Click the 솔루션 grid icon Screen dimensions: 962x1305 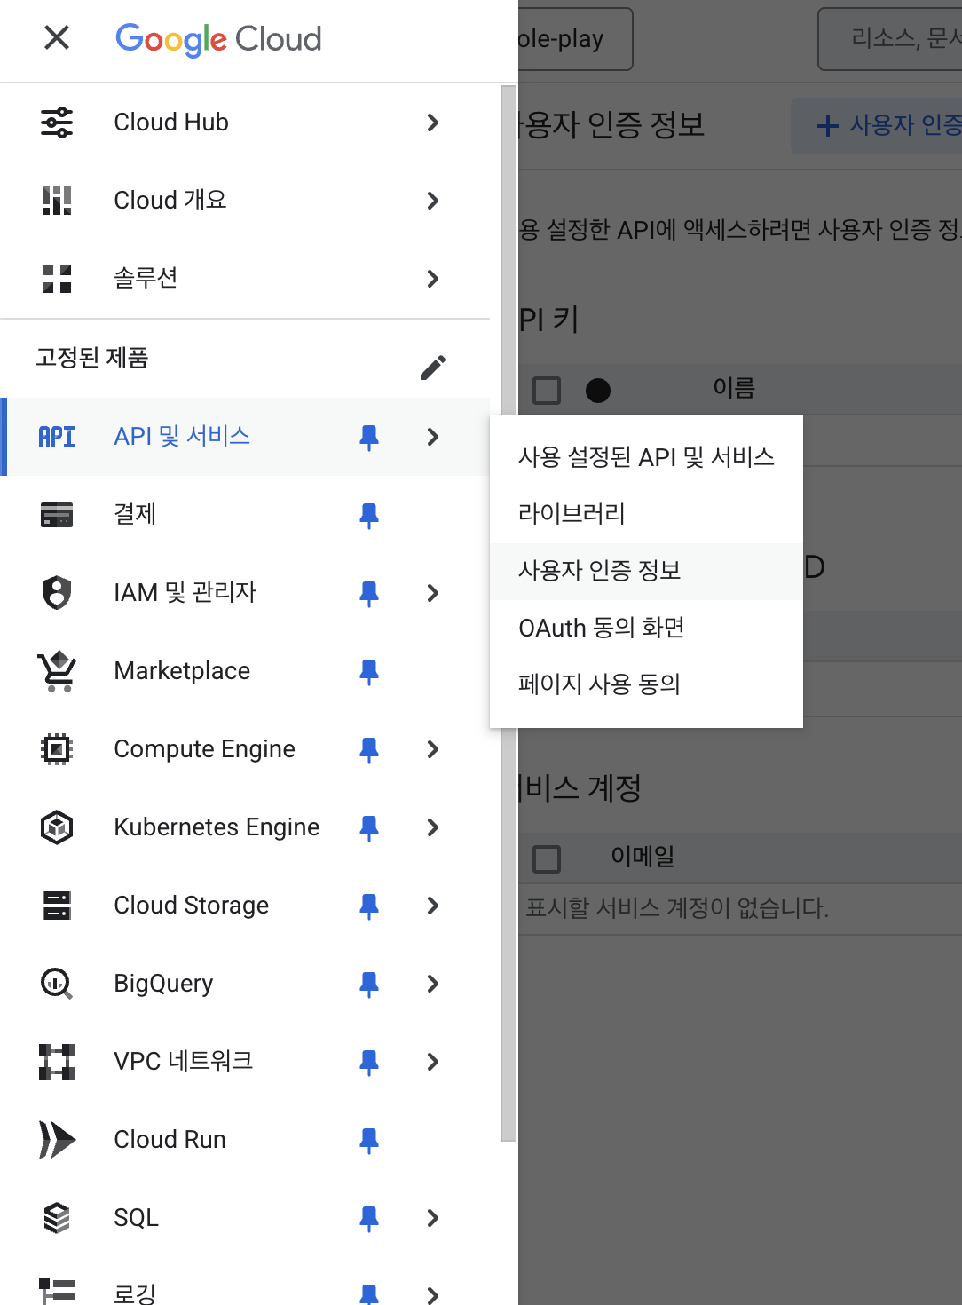click(57, 279)
